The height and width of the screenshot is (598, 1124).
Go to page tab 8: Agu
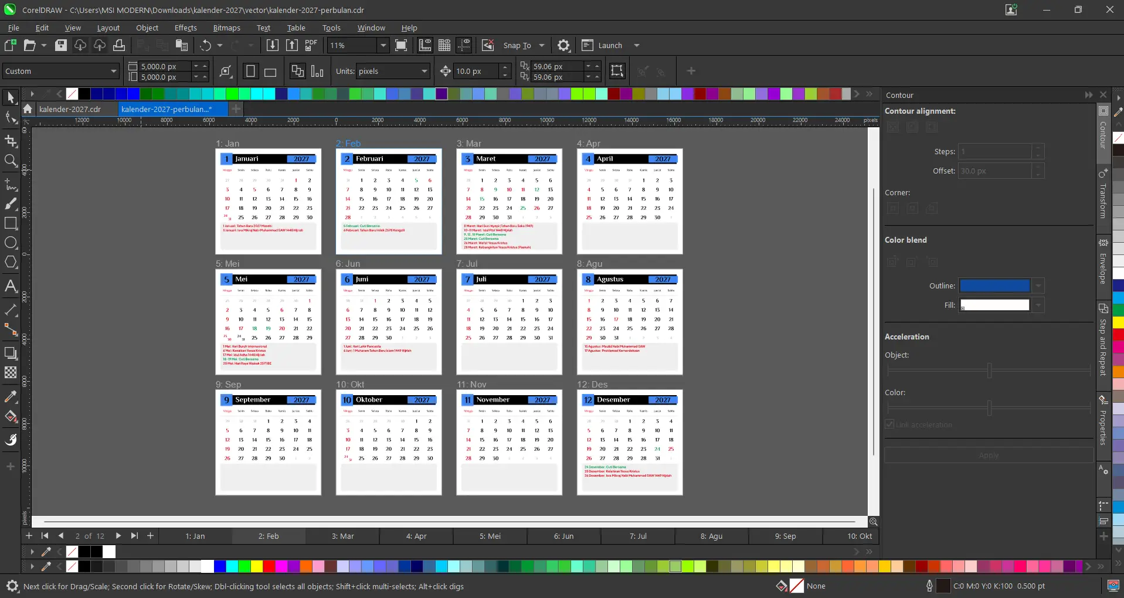[x=711, y=536]
